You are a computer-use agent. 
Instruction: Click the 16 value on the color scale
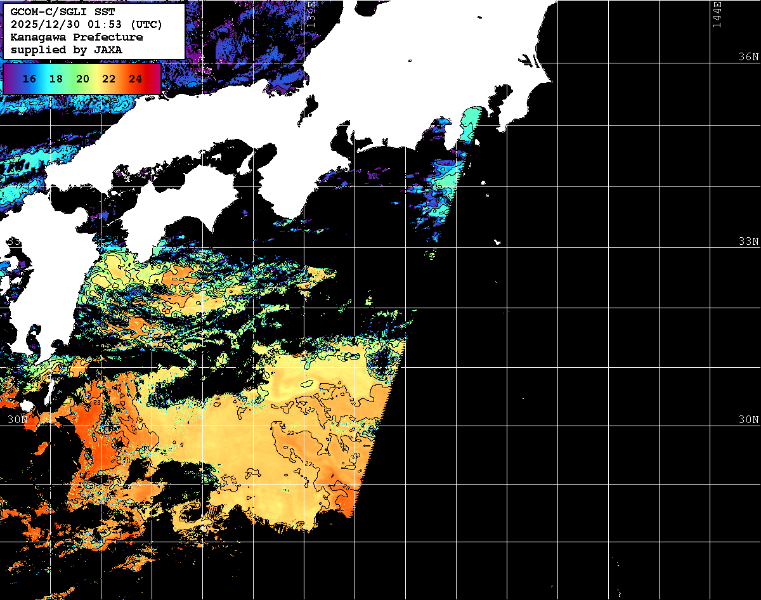click(29, 79)
